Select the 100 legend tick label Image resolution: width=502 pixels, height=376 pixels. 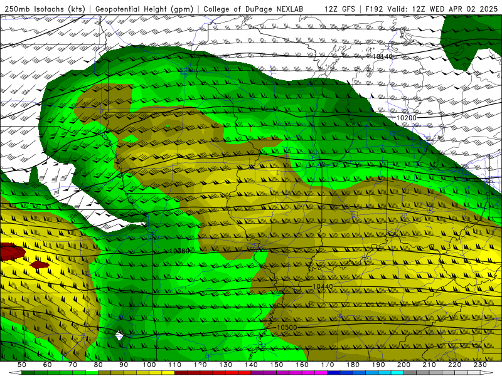[149, 365]
